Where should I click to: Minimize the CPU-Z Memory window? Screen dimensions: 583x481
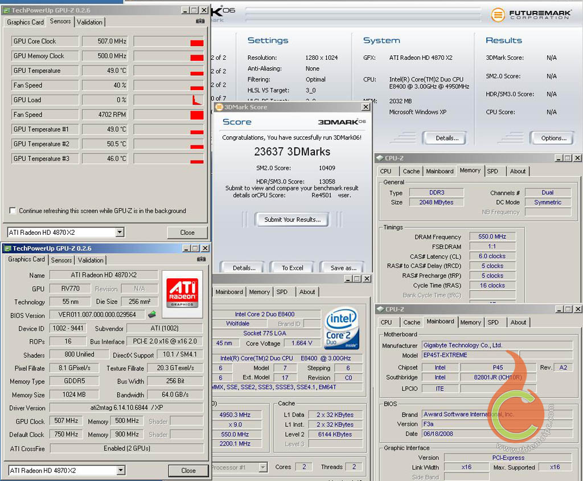[559, 158]
